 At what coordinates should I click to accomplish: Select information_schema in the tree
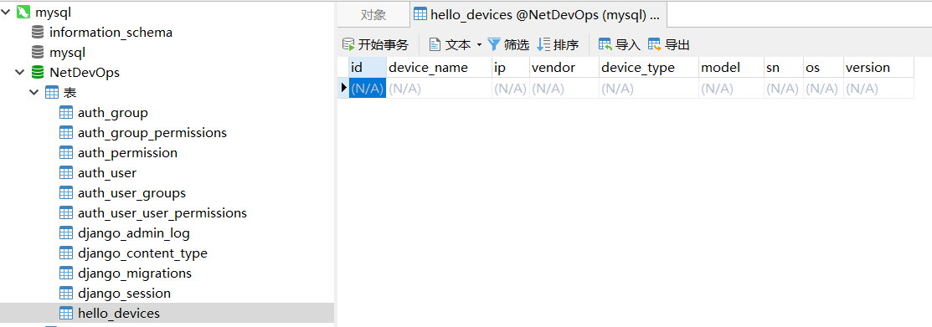click(111, 32)
